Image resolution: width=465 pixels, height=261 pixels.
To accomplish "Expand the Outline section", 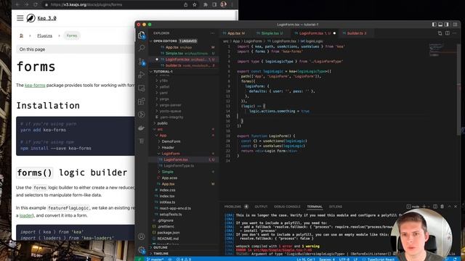I will 184,247.
